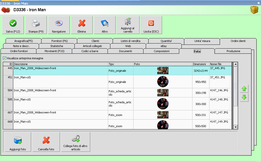Viewport: 261px width, 162px height.
Task: Open Navigatore compass button
Action: [x=59, y=25]
